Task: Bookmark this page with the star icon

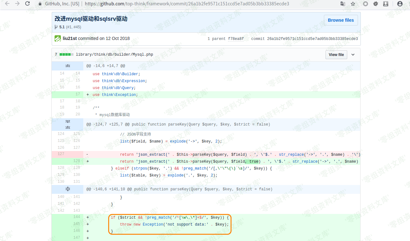Action: pyautogui.click(x=353, y=4)
